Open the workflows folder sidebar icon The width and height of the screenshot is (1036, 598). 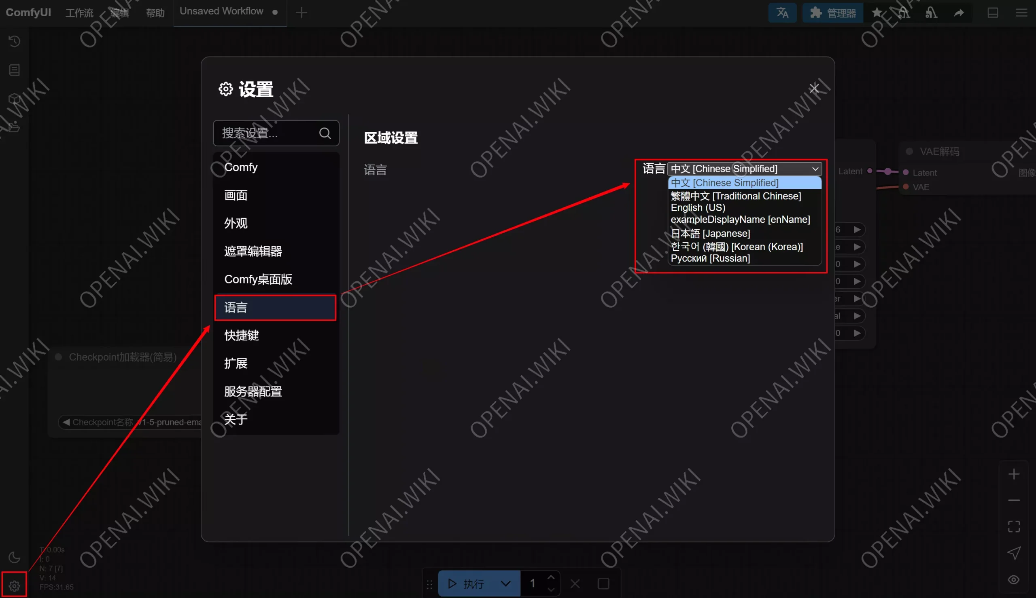point(15,127)
